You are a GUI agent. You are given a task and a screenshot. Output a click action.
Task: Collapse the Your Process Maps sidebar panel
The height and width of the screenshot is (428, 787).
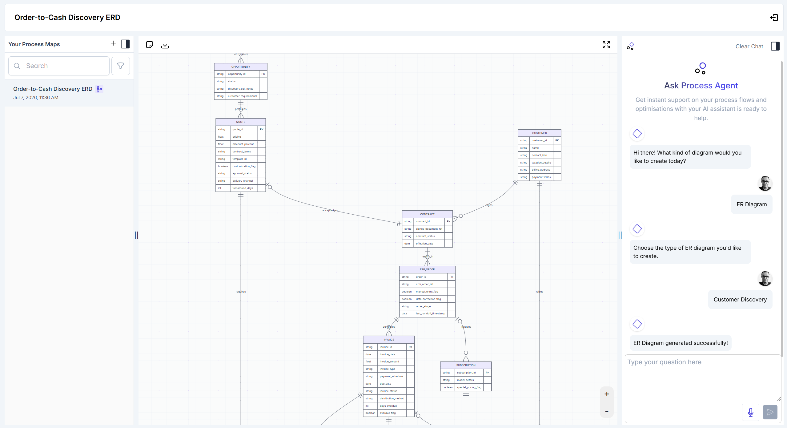(x=125, y=44)
